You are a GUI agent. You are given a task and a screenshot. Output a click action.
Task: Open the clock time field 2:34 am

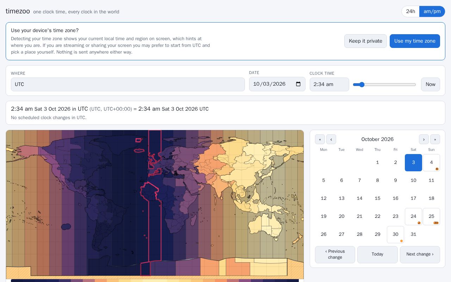point(329,85)
